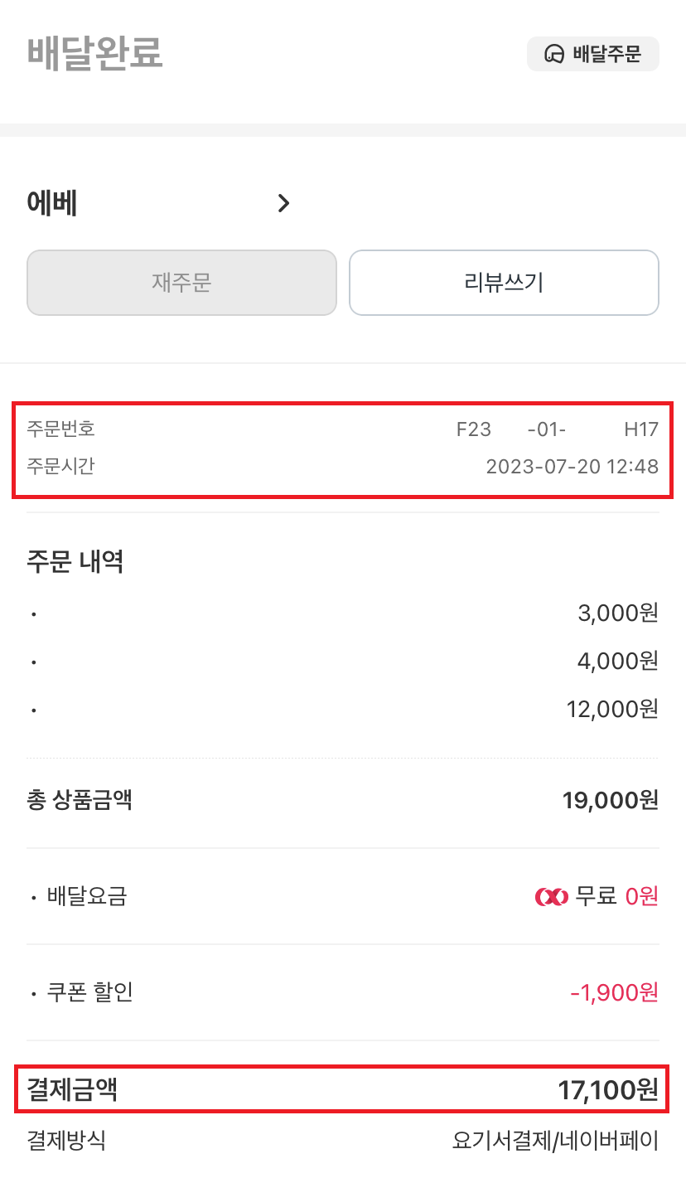Tap the 리뷰쓰기 write review button

504,283
